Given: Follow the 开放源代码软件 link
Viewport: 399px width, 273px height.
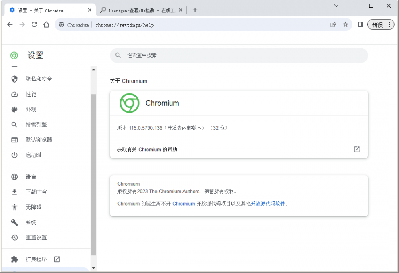Looking at the screenshot, I should point(268,204).
